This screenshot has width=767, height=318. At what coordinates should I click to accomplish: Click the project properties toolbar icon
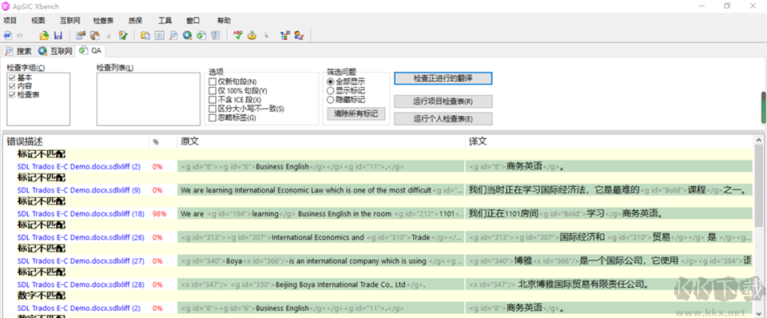pos(80,35)
